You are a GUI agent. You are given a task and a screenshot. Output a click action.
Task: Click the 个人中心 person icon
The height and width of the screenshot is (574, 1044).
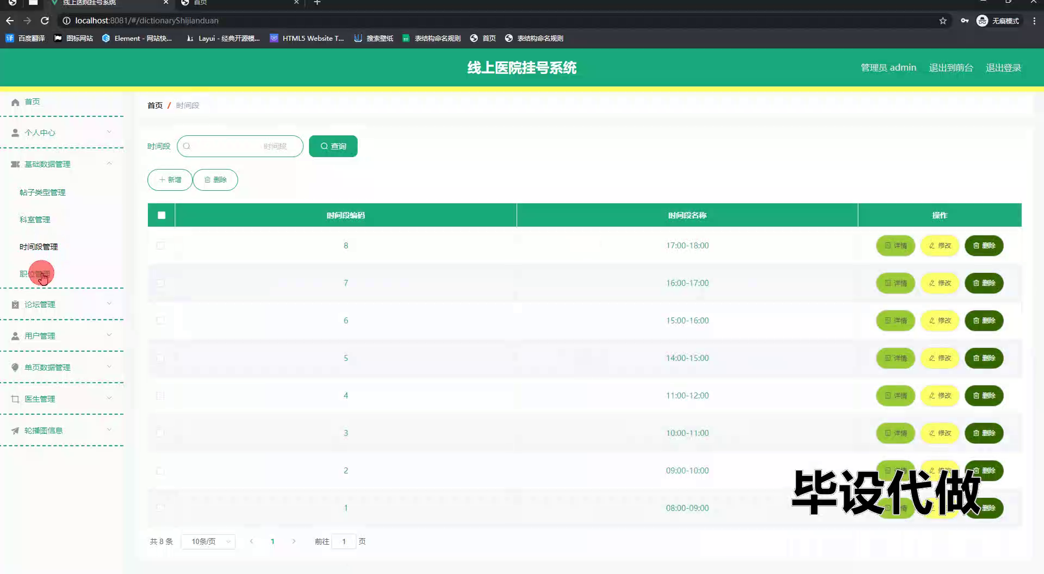[15, 133]
